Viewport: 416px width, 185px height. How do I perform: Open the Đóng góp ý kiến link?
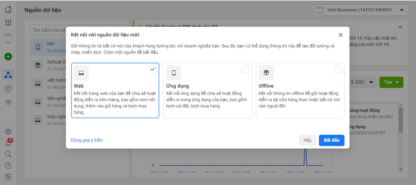[x=87, y=140]
